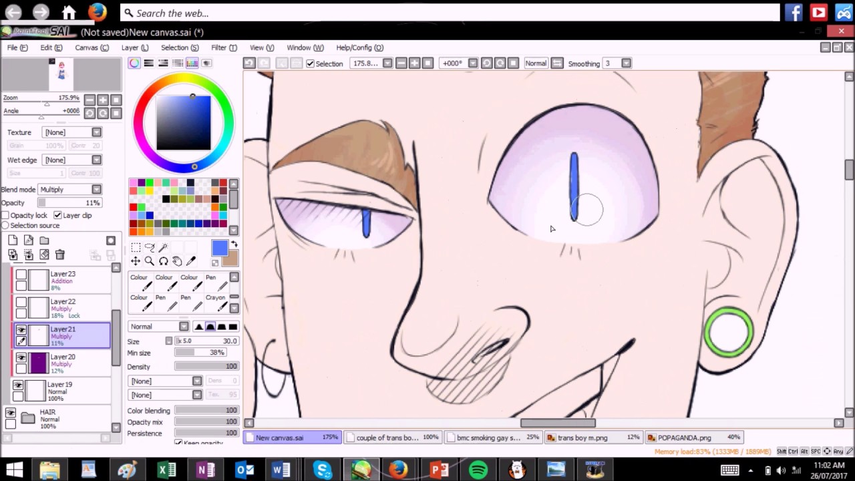855x481 pixels.
Task: Create a new layer folder
Action: click(44, 240)
